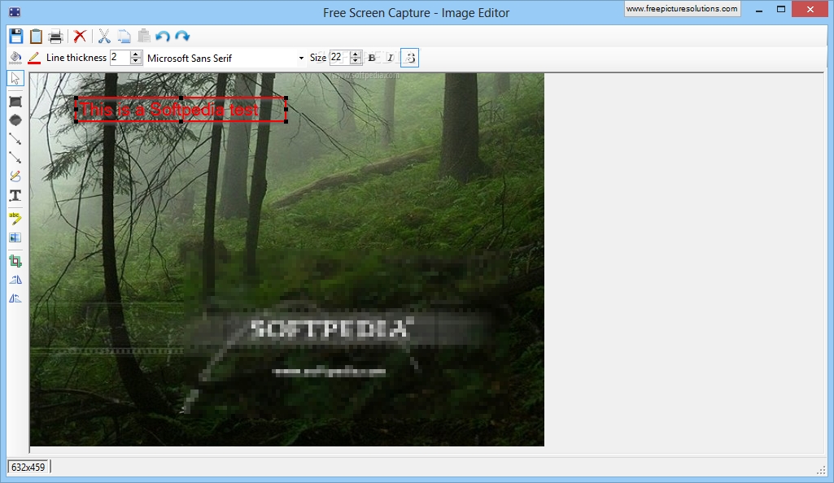The image size is (834, 483).
Task: Print the image with the printer icon
Action: point(55,37)
